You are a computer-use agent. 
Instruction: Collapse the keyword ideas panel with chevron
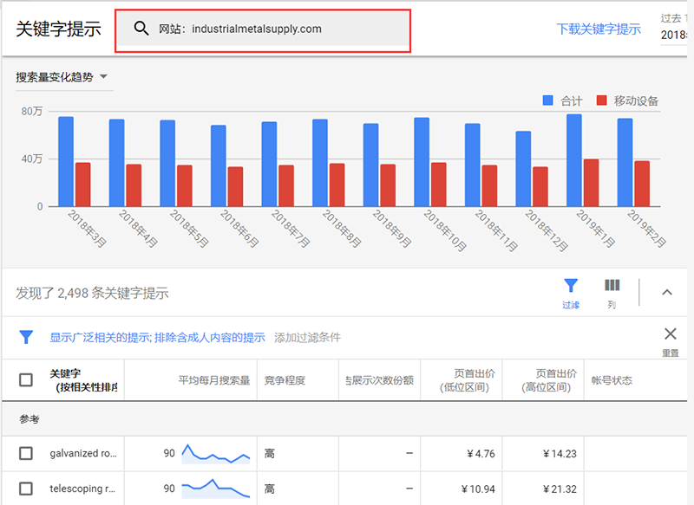pos(666,292)
